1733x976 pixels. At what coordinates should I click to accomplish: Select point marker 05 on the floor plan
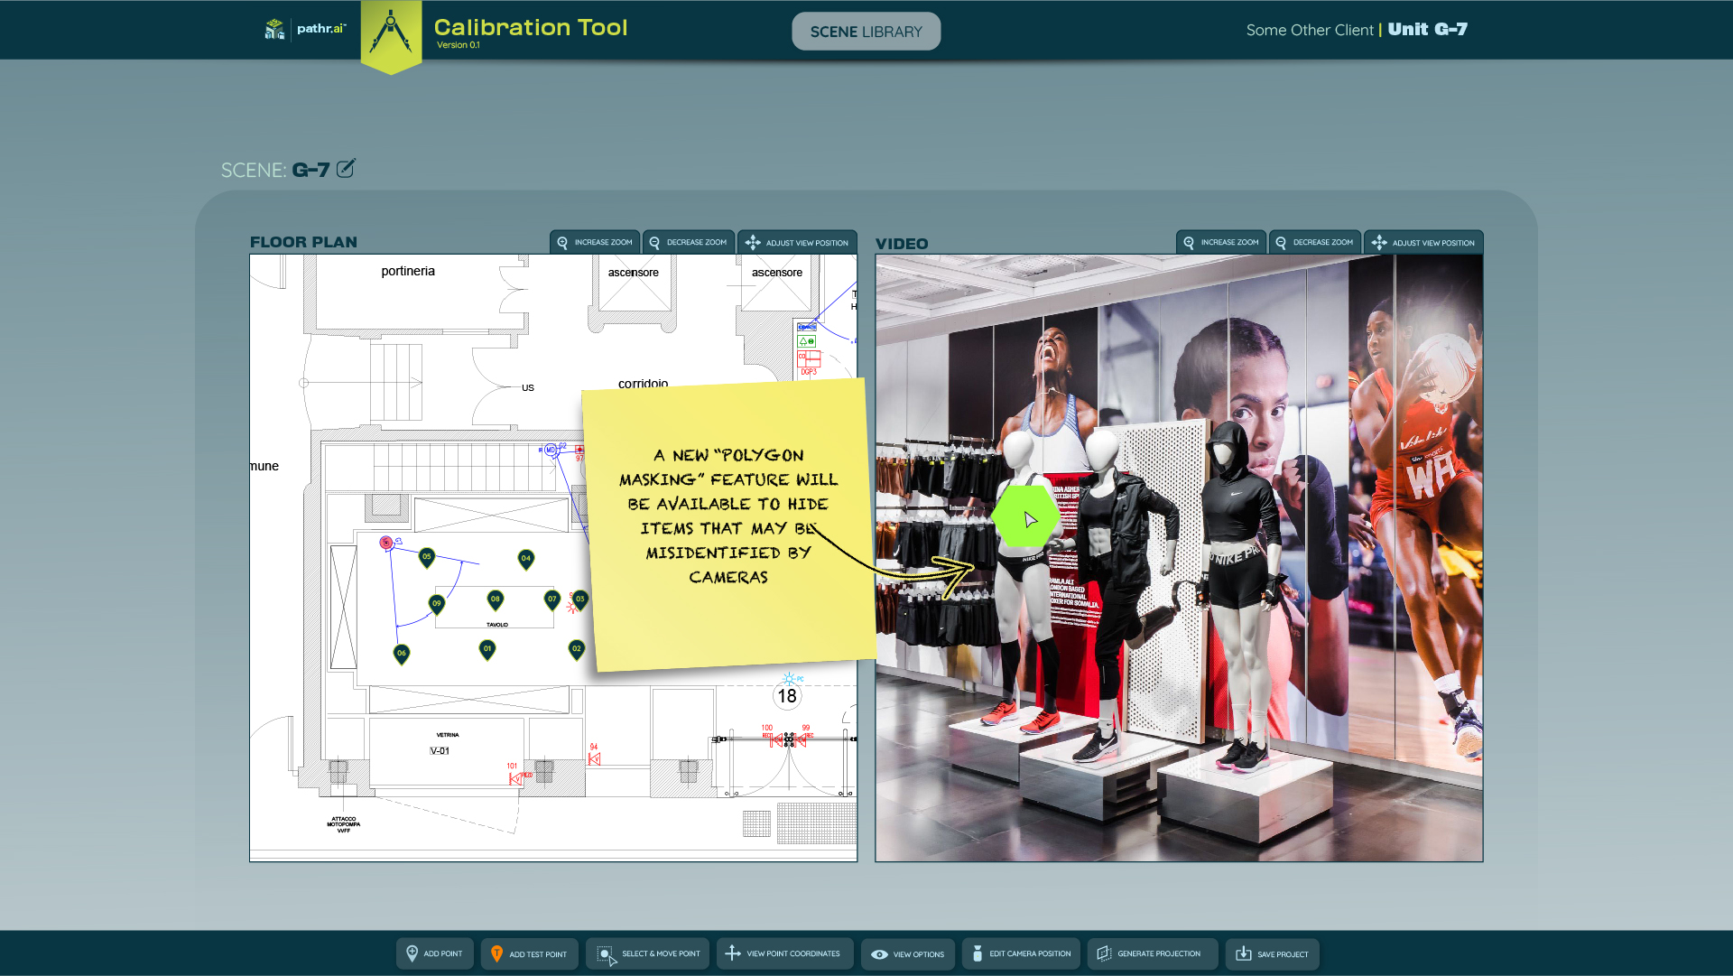coord(427,557)
